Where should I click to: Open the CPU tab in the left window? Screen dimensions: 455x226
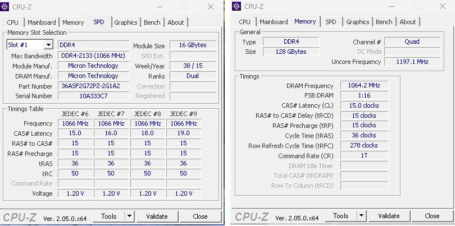(x=12, y=22)
